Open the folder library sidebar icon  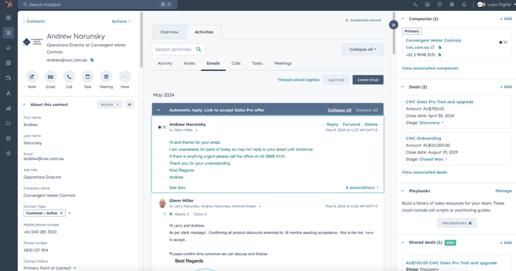(x=8, y=123)
